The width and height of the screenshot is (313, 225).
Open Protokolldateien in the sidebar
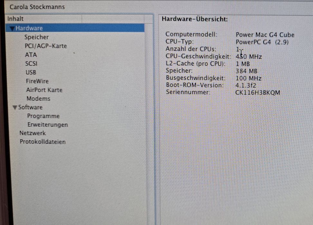pos(43,142)
